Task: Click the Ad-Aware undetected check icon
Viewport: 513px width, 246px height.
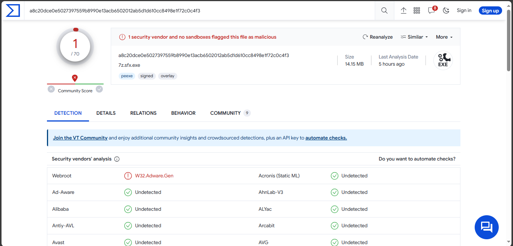Action: [128, 192]
